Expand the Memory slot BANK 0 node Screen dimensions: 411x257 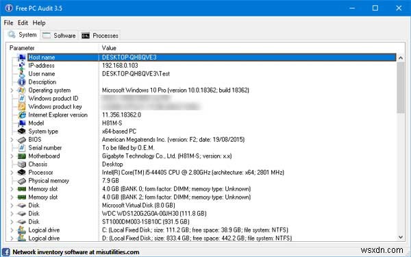click(x=12, y=189)
